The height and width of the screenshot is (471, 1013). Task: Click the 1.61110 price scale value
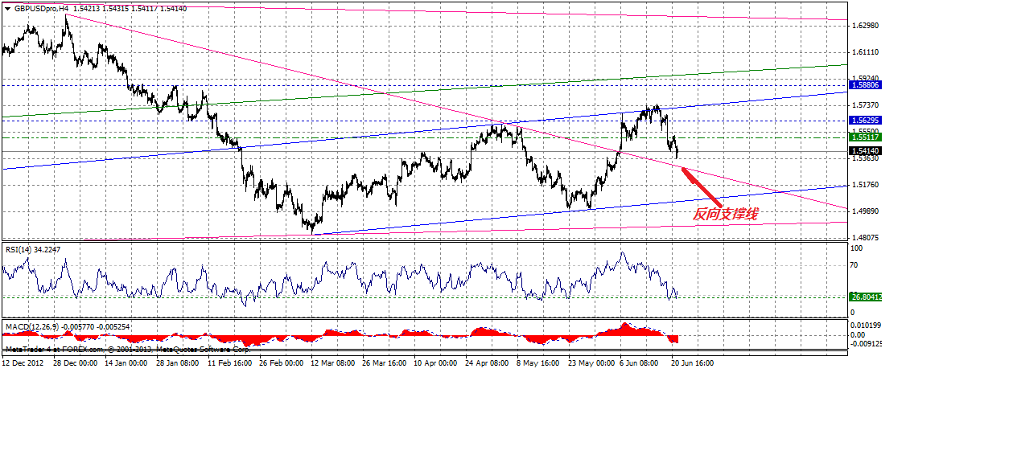865,52
